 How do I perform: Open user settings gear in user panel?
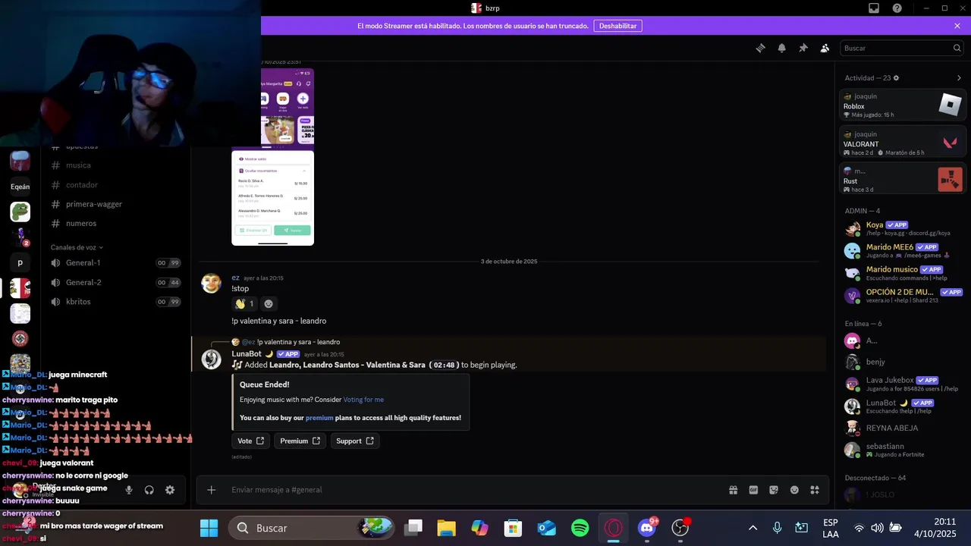tap(170, 490)
